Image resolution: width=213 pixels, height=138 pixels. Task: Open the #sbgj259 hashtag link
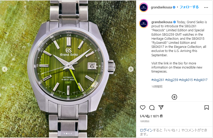tap(172, 80)
